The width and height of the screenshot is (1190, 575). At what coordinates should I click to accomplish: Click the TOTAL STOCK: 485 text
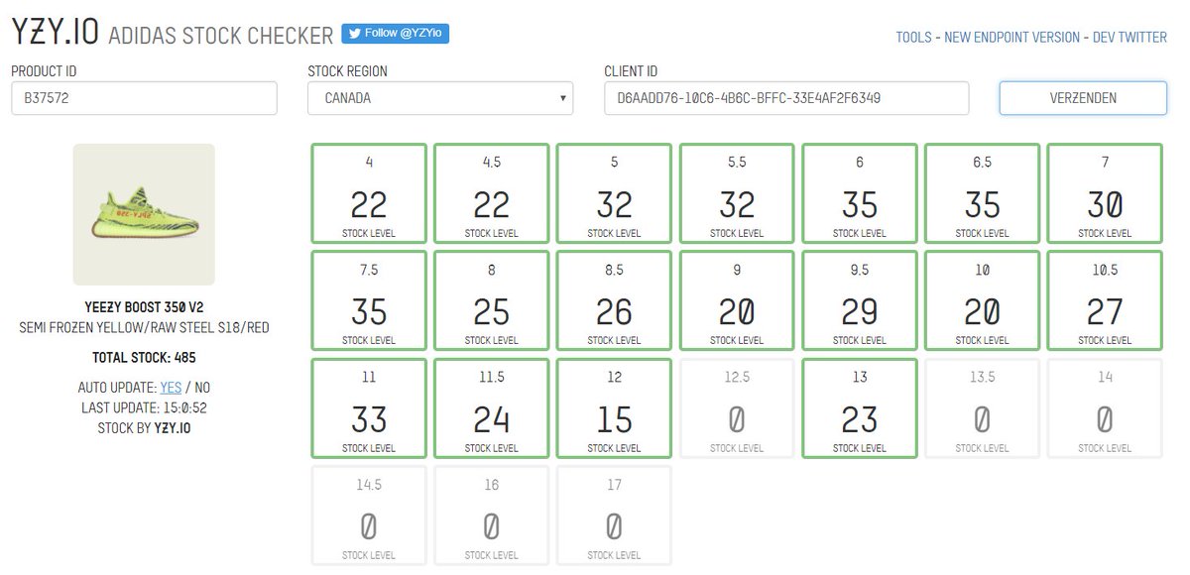[144, 357]
